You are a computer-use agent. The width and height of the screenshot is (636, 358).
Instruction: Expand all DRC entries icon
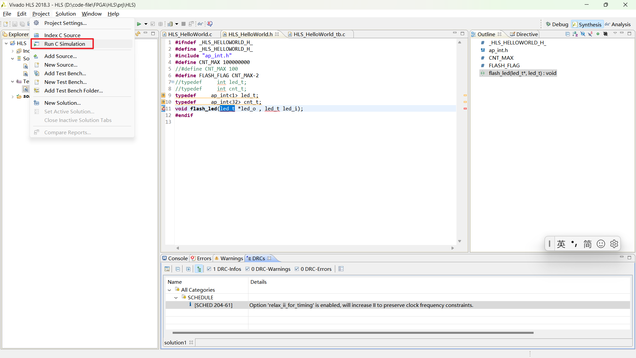pyautogui.click(x=188, y=269)
